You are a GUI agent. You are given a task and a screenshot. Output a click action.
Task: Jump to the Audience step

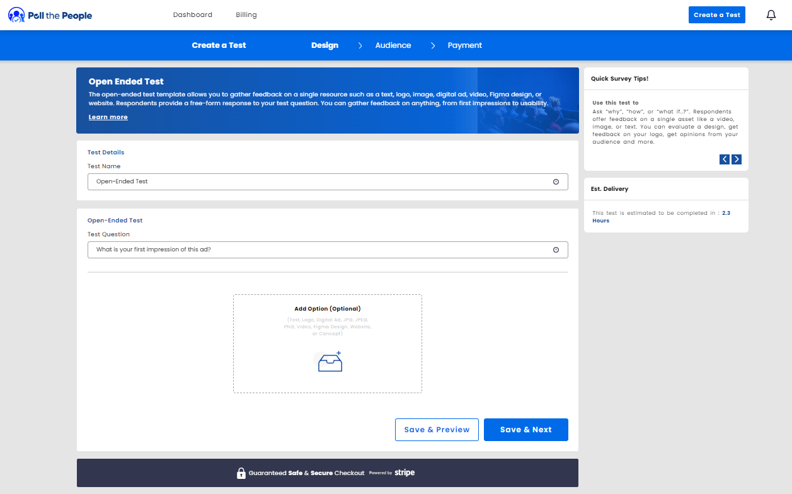(x=393, y=45)
